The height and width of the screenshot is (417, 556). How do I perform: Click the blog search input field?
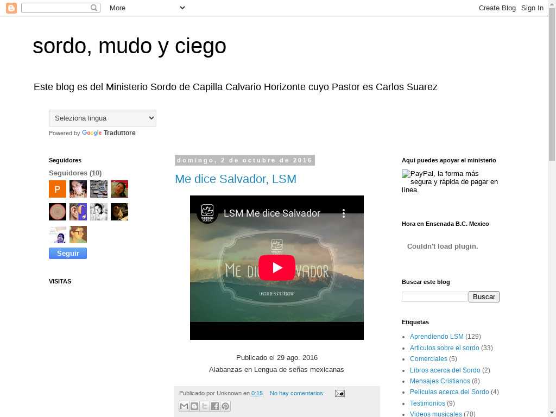coord(434,296)
